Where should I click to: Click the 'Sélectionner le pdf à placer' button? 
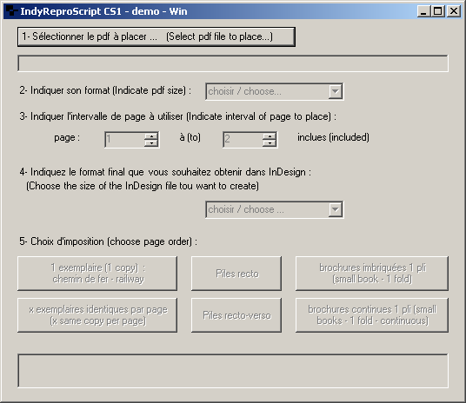(x=156, y=36)
